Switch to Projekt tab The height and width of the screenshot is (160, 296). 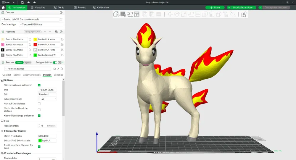tap(80, 8)
